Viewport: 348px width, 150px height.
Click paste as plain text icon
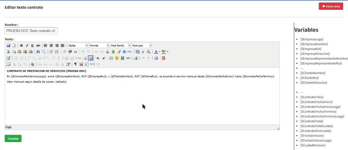point(25,52)
